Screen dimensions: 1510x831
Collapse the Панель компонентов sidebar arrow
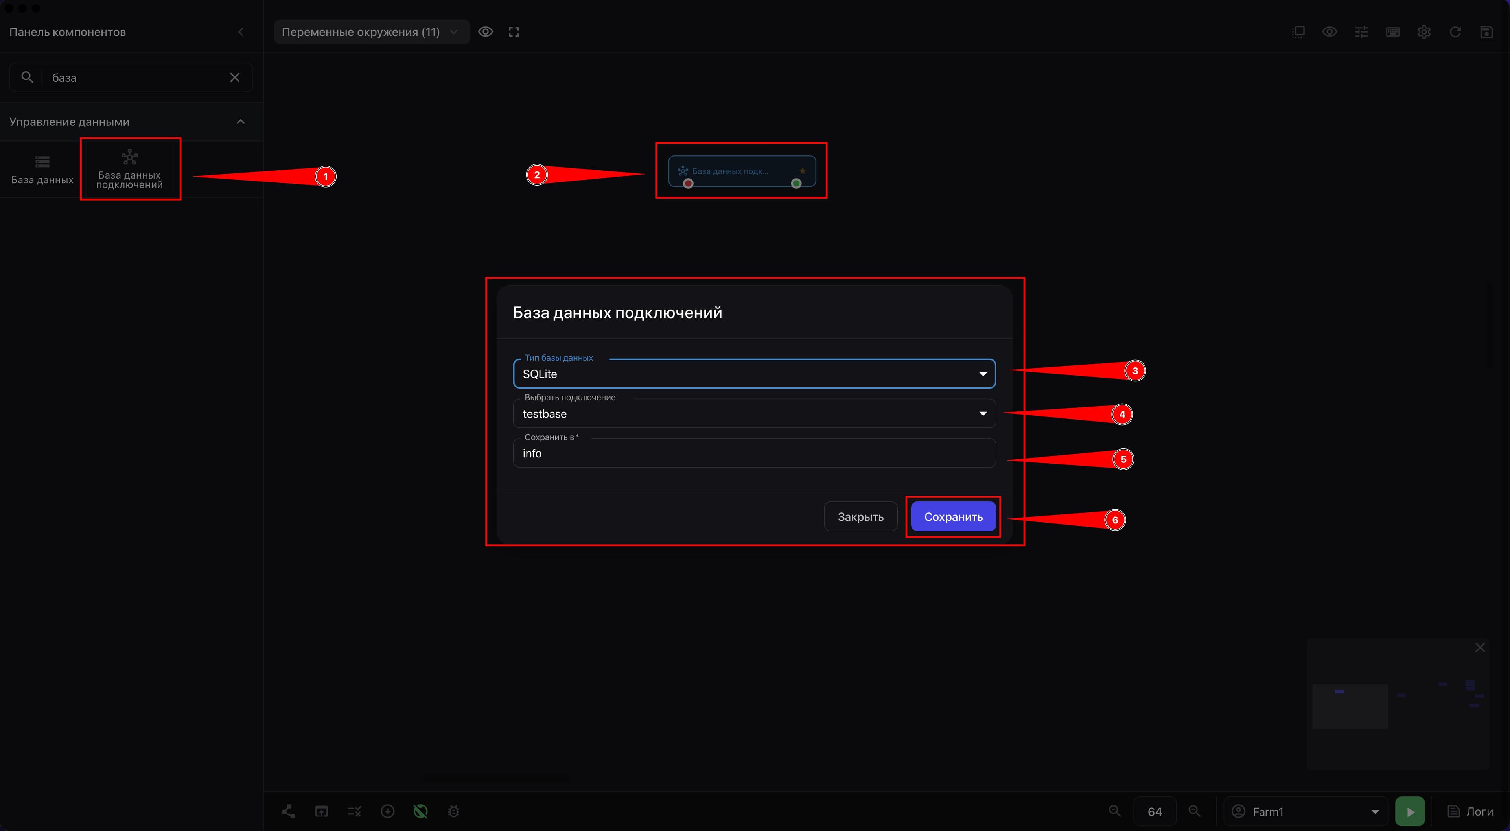(x=241, y=32)
